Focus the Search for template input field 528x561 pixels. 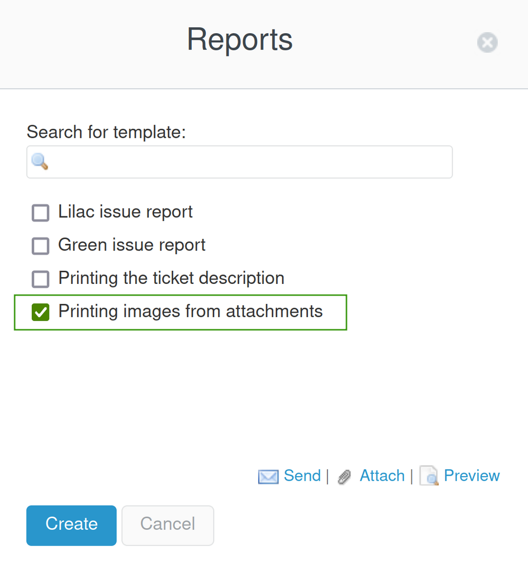click(248, 162)
